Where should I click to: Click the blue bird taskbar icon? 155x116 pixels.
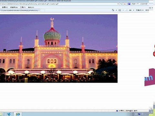[9, 114]
